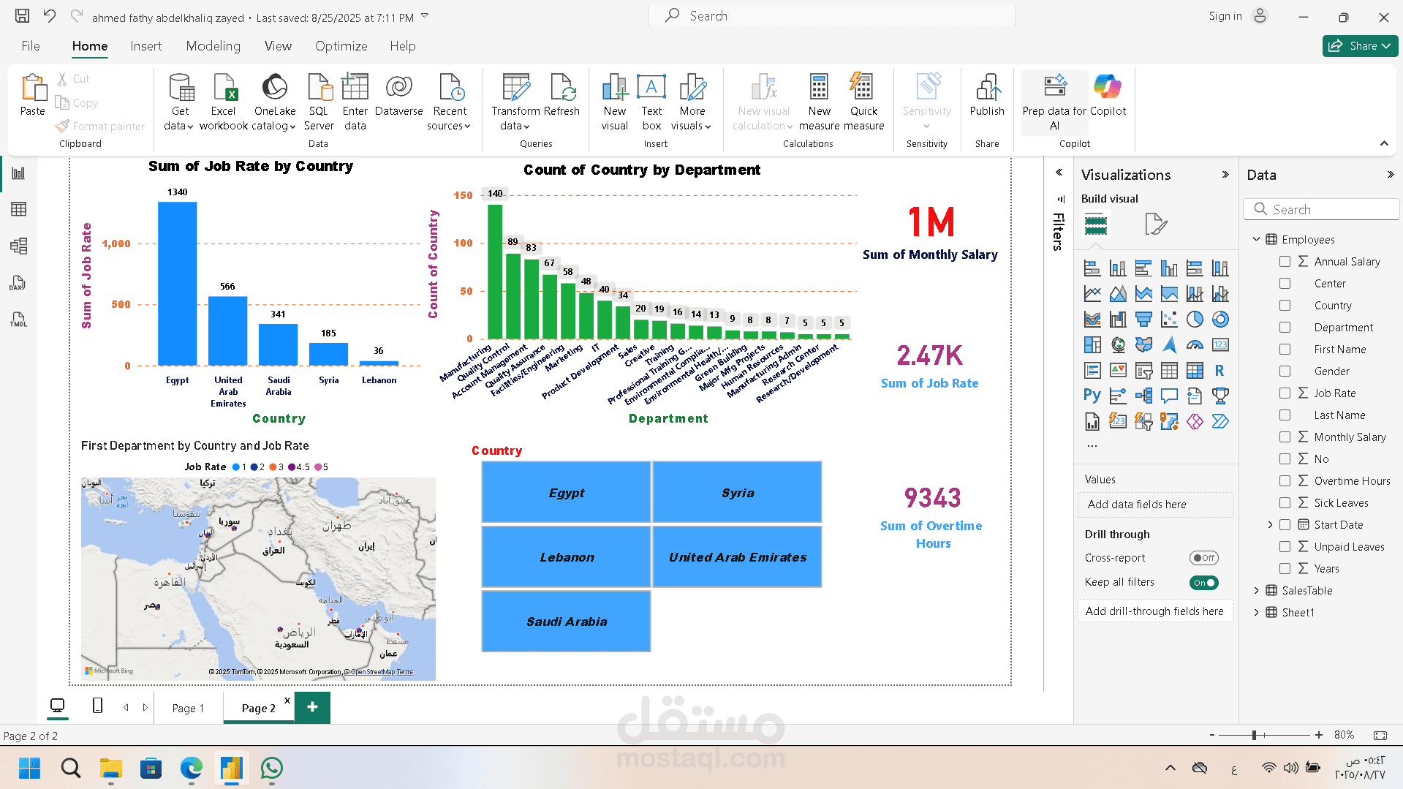Open TMDL view
This screenshot has height=789, width=1403.
click(19, 320)
